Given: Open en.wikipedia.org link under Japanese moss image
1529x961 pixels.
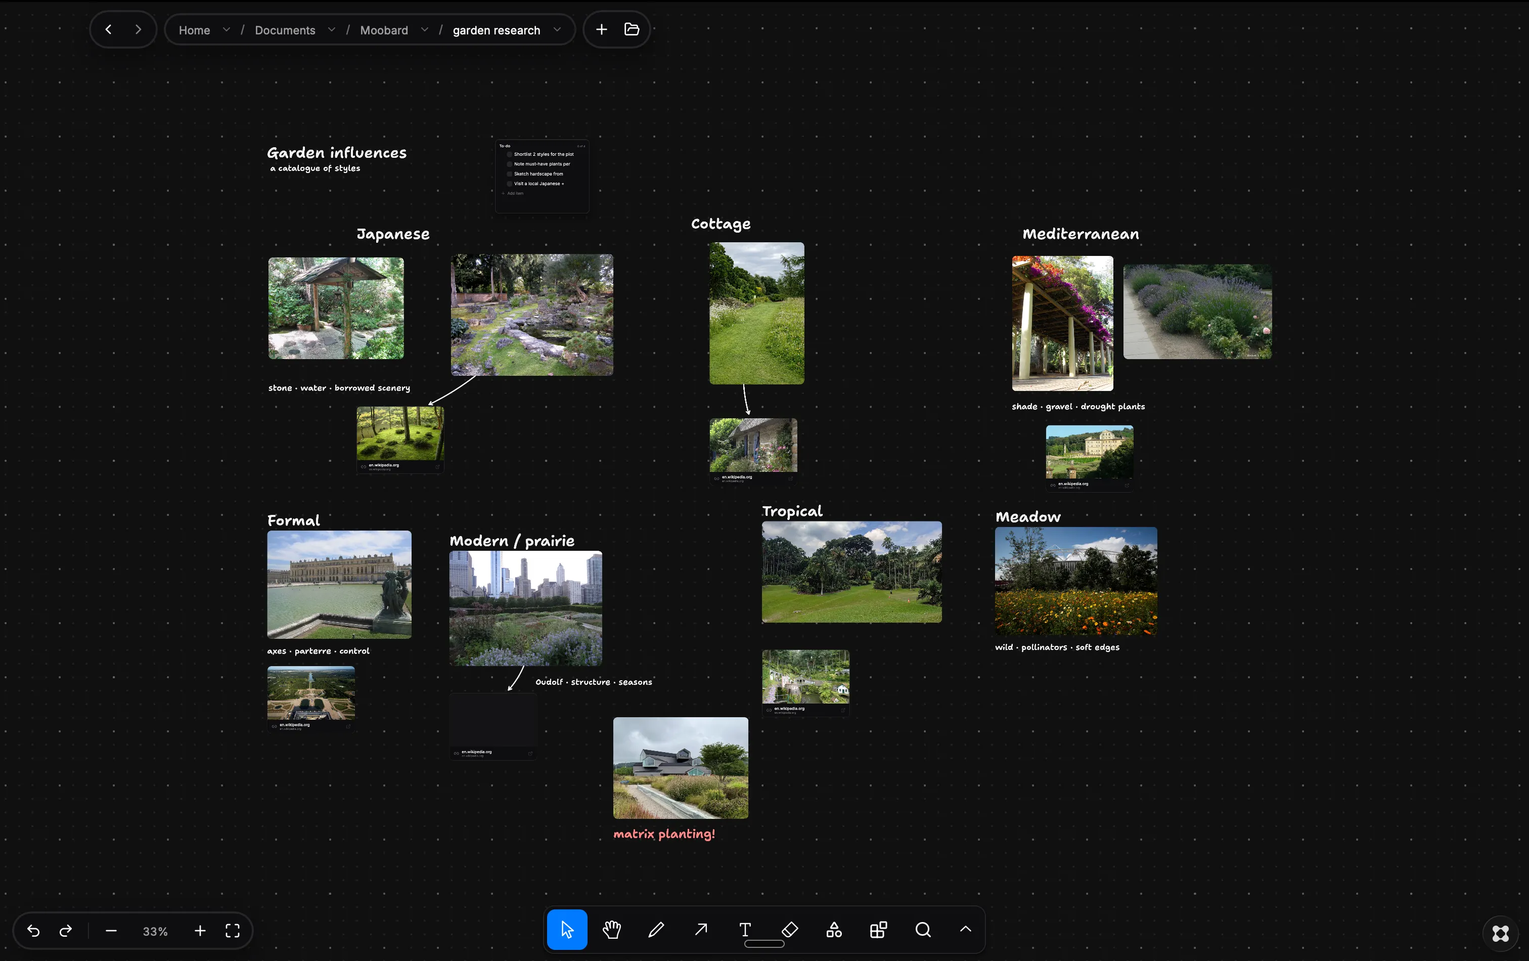Looking at the screenshot, I should click(384, 465).
